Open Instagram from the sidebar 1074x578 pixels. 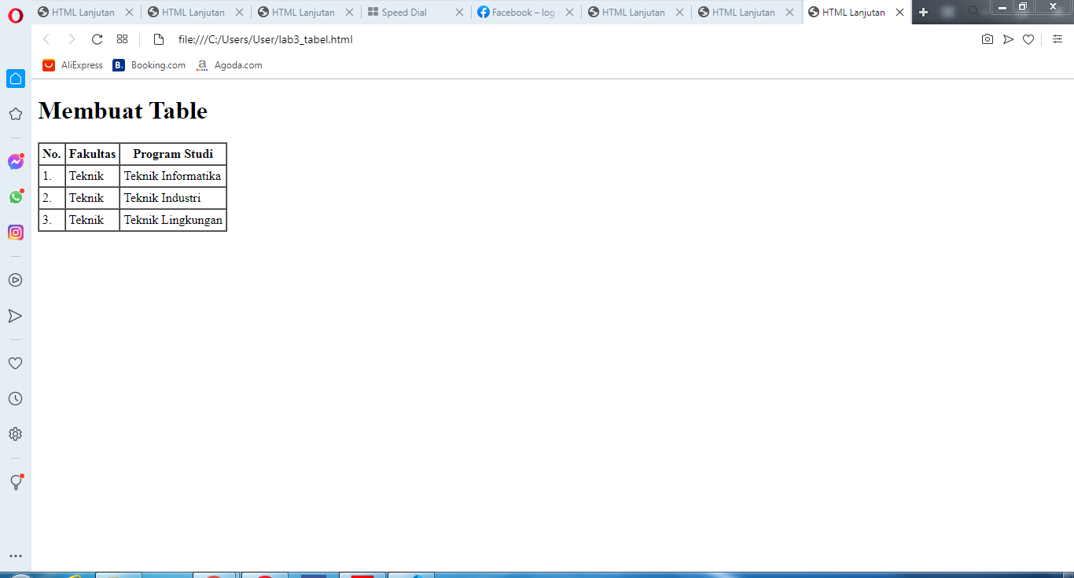click(15, 232)
